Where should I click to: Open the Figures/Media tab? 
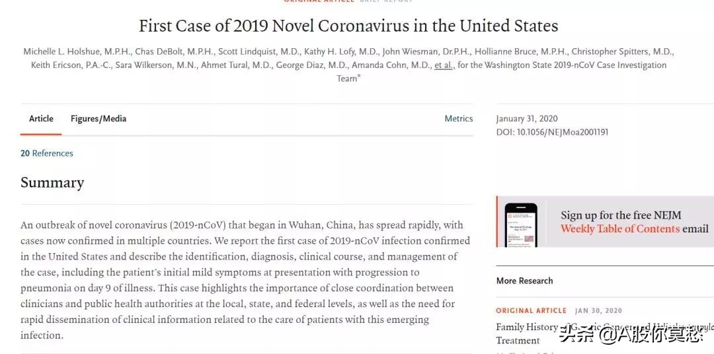(99, 119)
